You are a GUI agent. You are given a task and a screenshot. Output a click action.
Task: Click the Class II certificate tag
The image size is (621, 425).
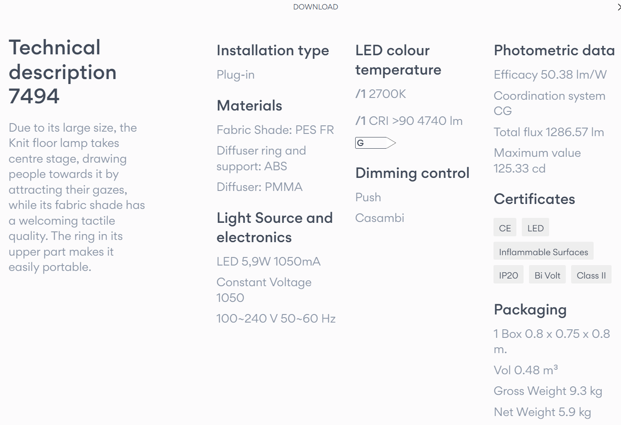click(x=591, y=275)
